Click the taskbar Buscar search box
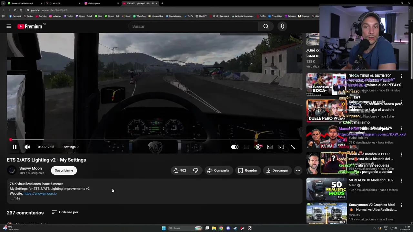413x232 pixels. [186, 228]
